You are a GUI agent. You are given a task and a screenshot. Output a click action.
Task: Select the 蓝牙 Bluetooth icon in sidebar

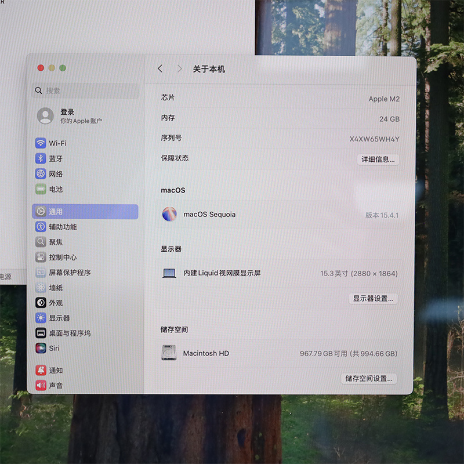click(x=41, y=158)
